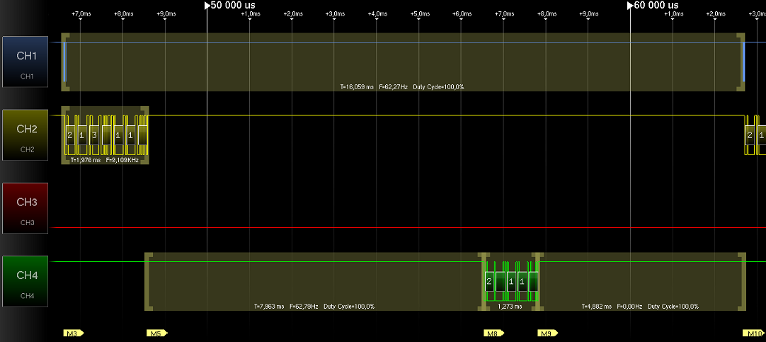
Task: Click CH1 F=62,27Hz frequency reading
Action: click(394, 87)
